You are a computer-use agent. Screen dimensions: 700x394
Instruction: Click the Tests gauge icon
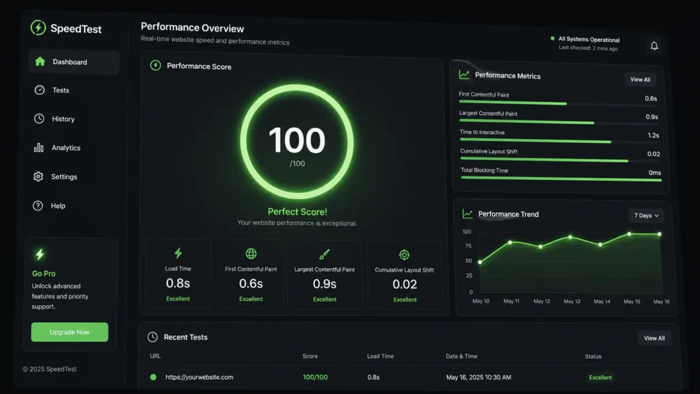pyautogui.click(x=39, y=90)
